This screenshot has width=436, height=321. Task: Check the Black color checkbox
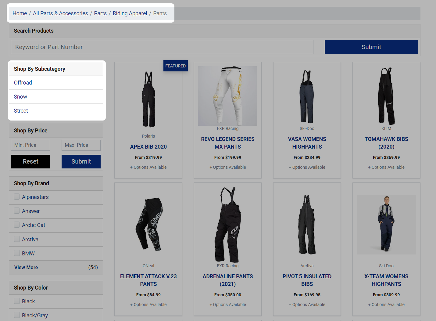click(17, 301)
